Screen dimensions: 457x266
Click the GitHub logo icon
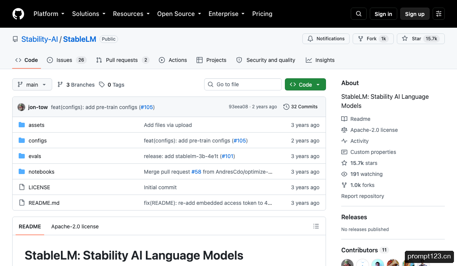coord(18,14)
